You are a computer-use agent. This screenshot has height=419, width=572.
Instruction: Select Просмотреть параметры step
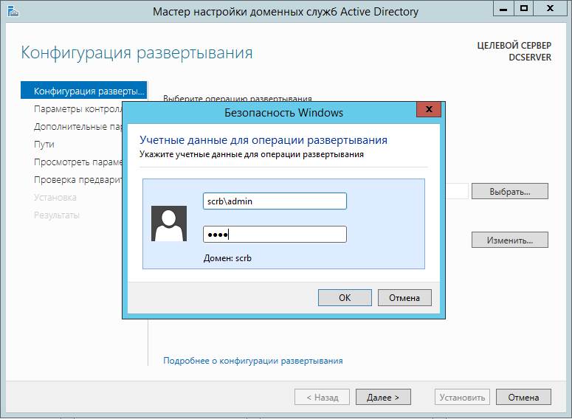[x=77, y=162]
